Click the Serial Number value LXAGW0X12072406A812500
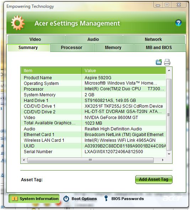Image resolution: width=190 pixels, height=210 pixels. 114,152
